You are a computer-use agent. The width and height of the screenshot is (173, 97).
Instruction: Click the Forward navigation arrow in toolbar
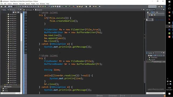click(99, 6)
